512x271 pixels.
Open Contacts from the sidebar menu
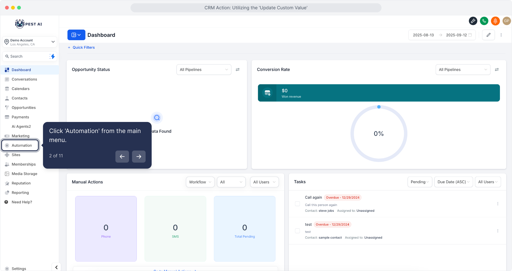tap(20, 98)
